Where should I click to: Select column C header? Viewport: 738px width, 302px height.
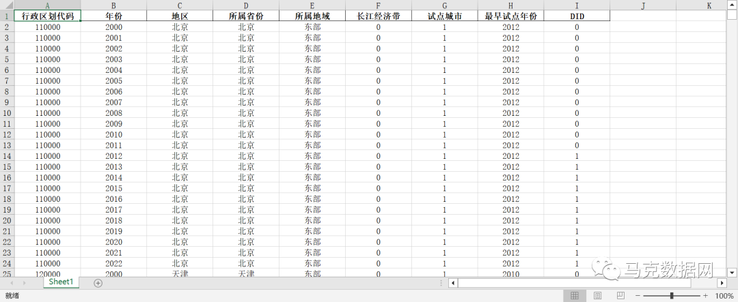(180, 5)
